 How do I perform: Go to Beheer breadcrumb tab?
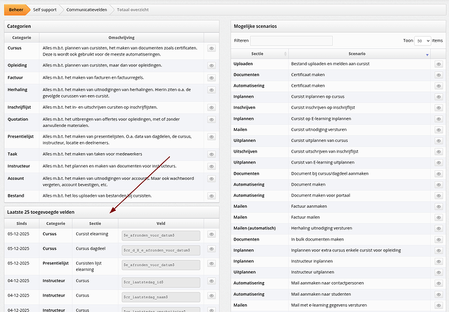16,10
